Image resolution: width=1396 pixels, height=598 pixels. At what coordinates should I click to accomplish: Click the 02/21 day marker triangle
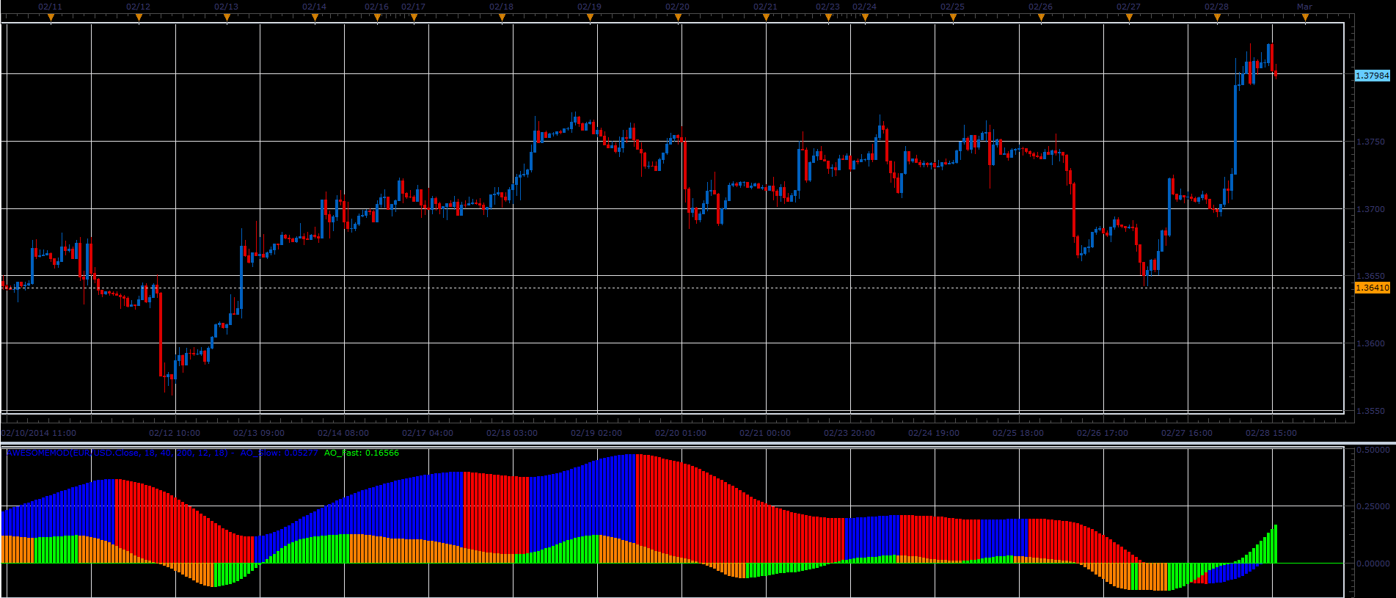pos(766,18)
